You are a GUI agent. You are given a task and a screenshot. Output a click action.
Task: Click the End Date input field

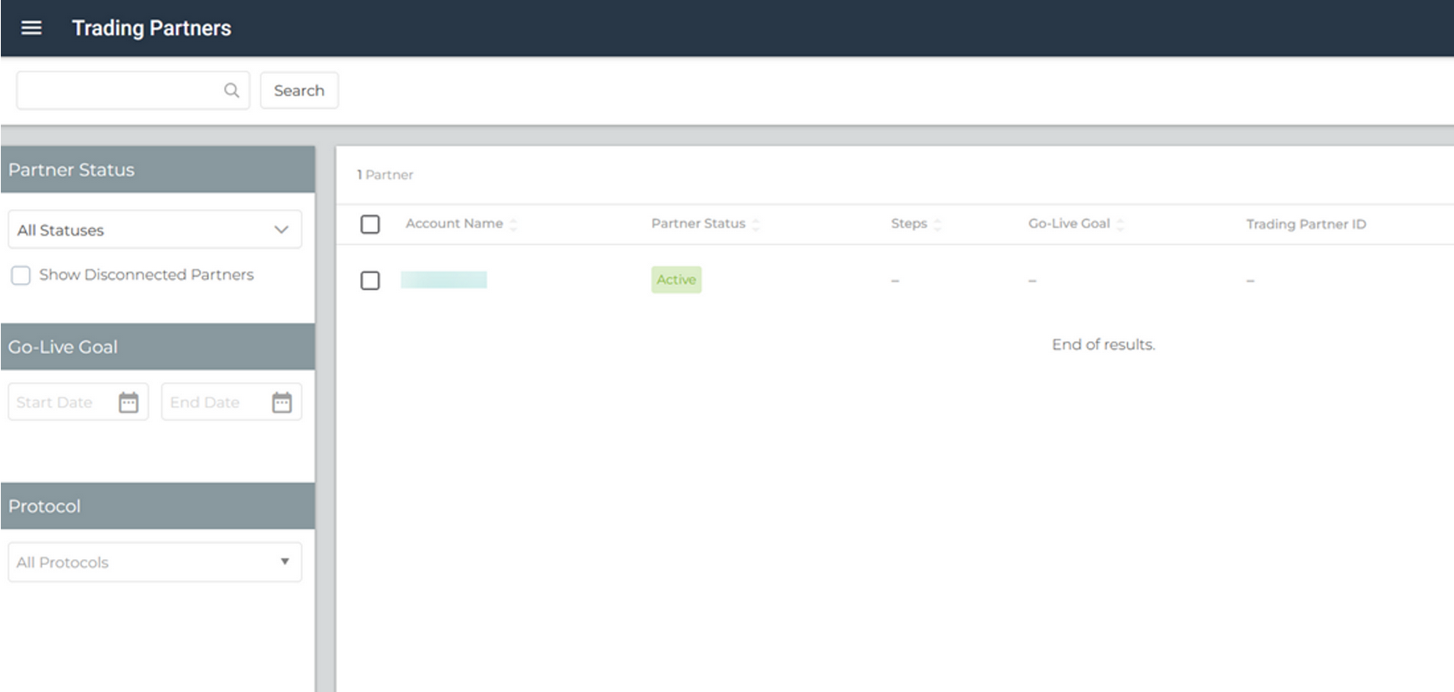(232, 402)
